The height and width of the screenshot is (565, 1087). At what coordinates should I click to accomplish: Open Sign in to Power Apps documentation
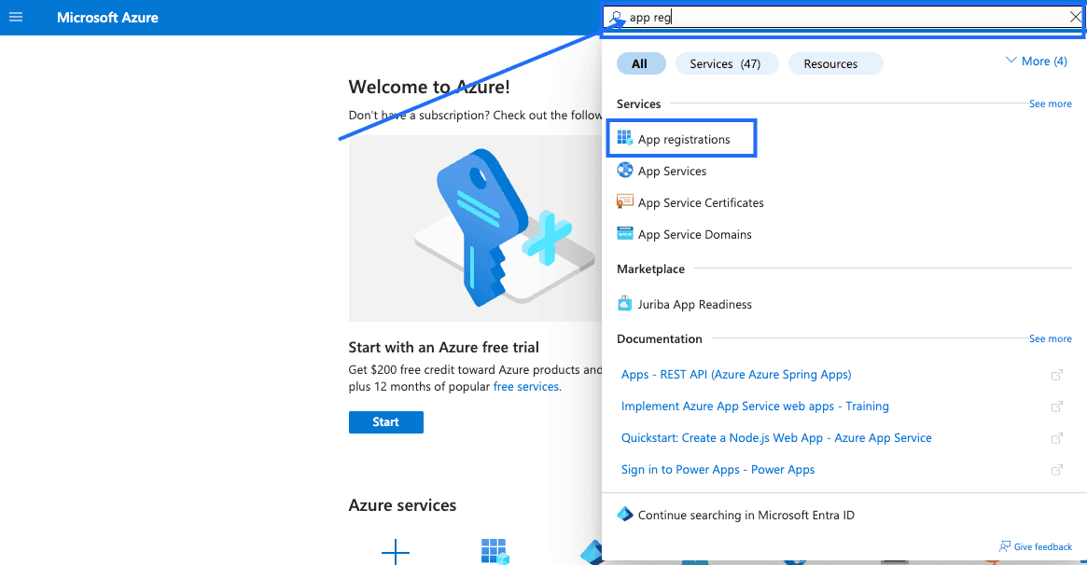[x=718, y=470]
